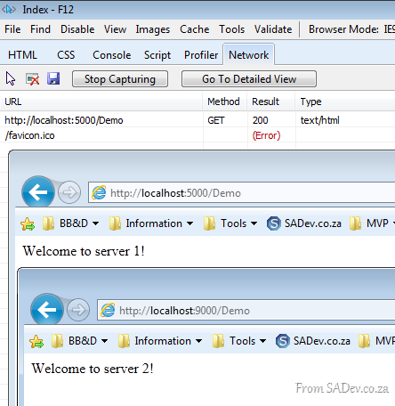Switch to the Console tab
Image resolution: width=395 pixels, height=406 pixels.
(111, 55)
